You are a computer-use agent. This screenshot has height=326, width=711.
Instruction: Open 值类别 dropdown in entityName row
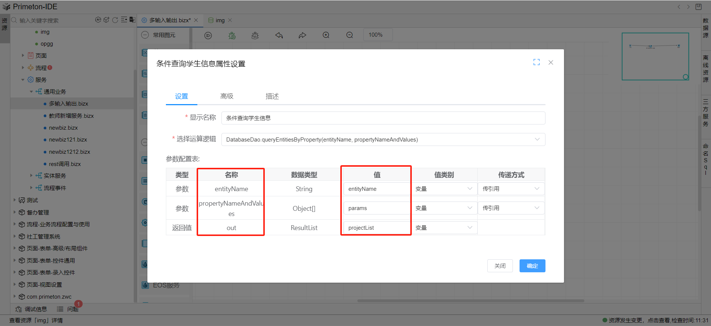point(444,189)
